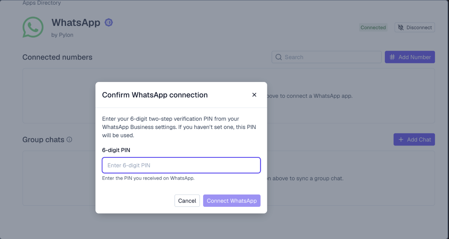Close the Confirm WhatsApp connection dialog

coord(254,95)
